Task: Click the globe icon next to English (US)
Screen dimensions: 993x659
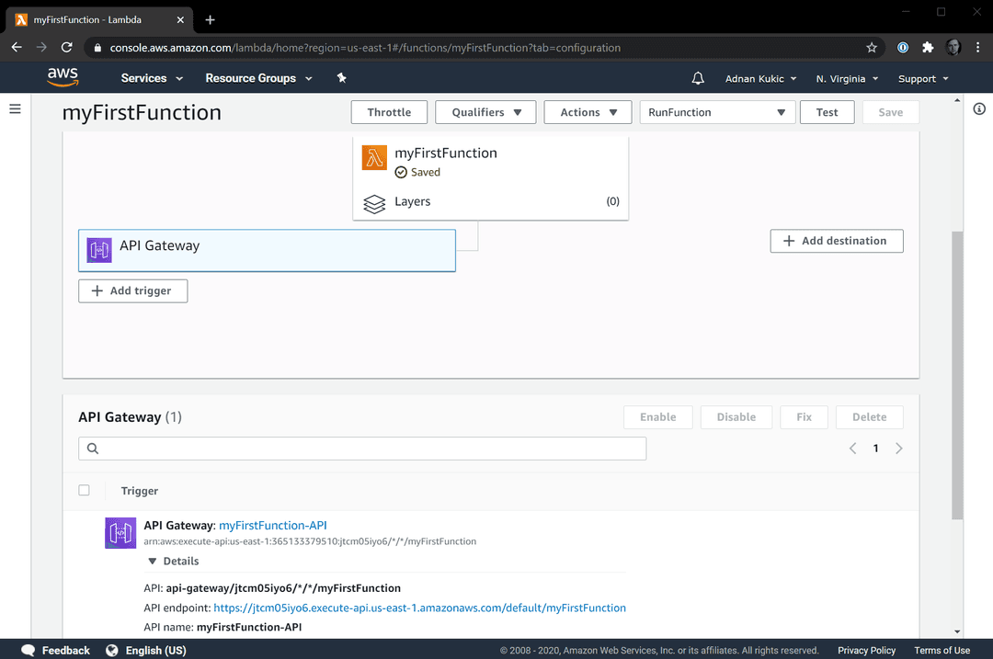Action: pos(111,650)
